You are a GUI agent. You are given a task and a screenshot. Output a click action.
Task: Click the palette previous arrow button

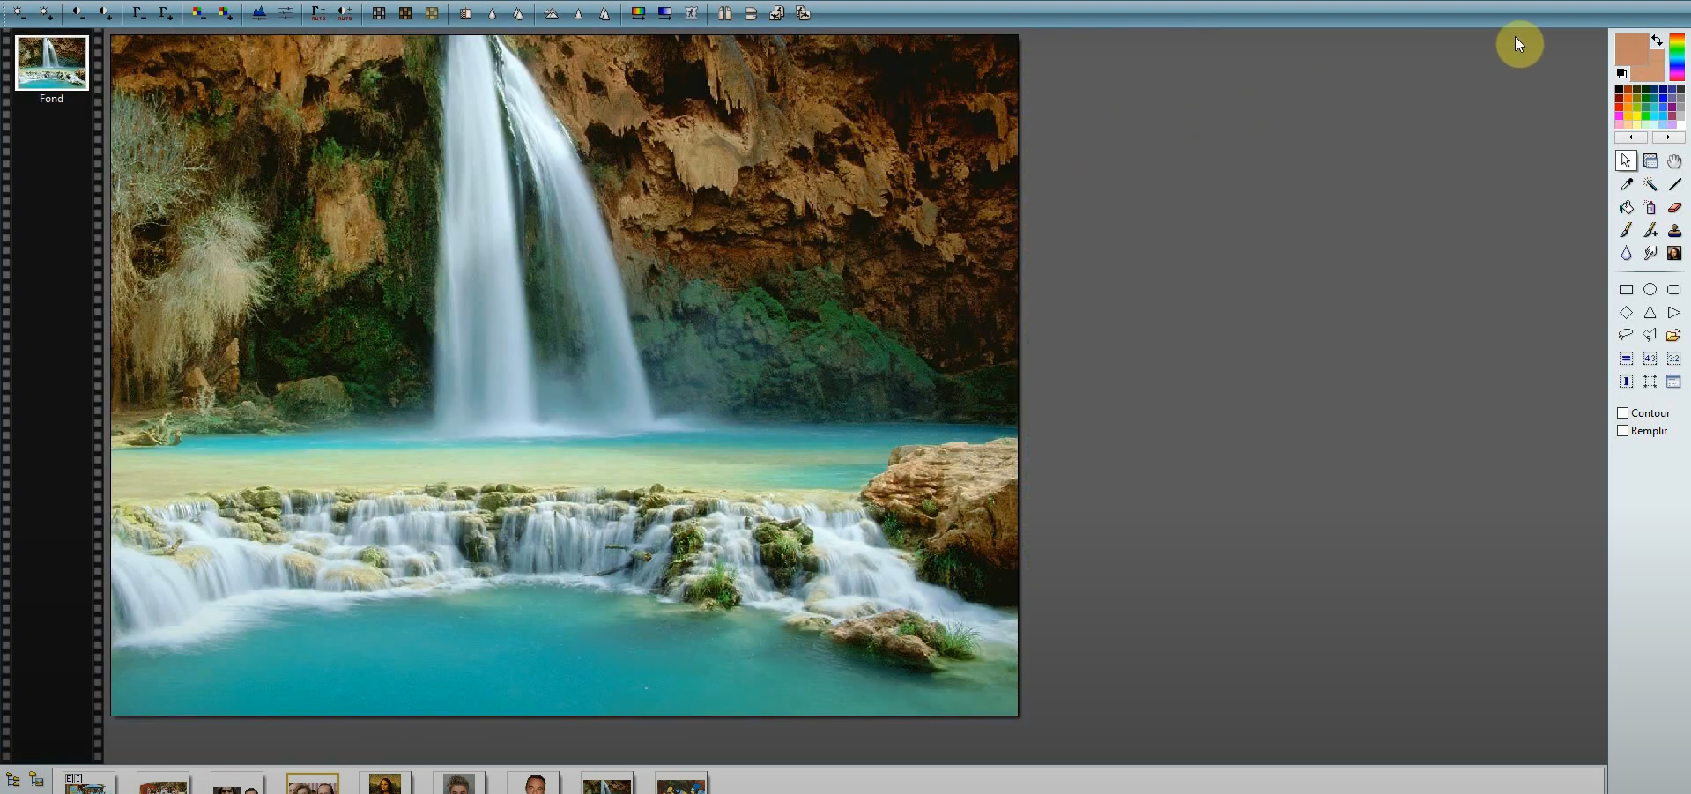(x=1631, y=137)
